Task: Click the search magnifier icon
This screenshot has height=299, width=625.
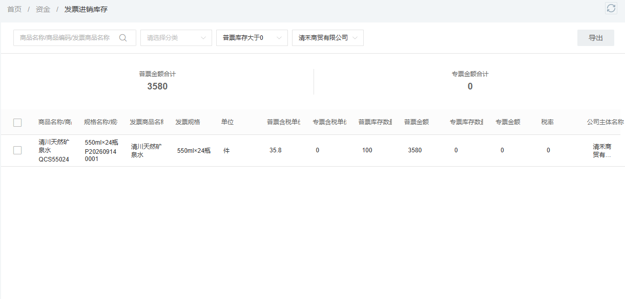Action: click(123, 38)
